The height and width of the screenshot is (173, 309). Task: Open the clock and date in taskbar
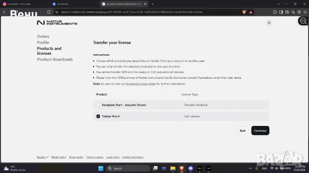coord(300,168)
